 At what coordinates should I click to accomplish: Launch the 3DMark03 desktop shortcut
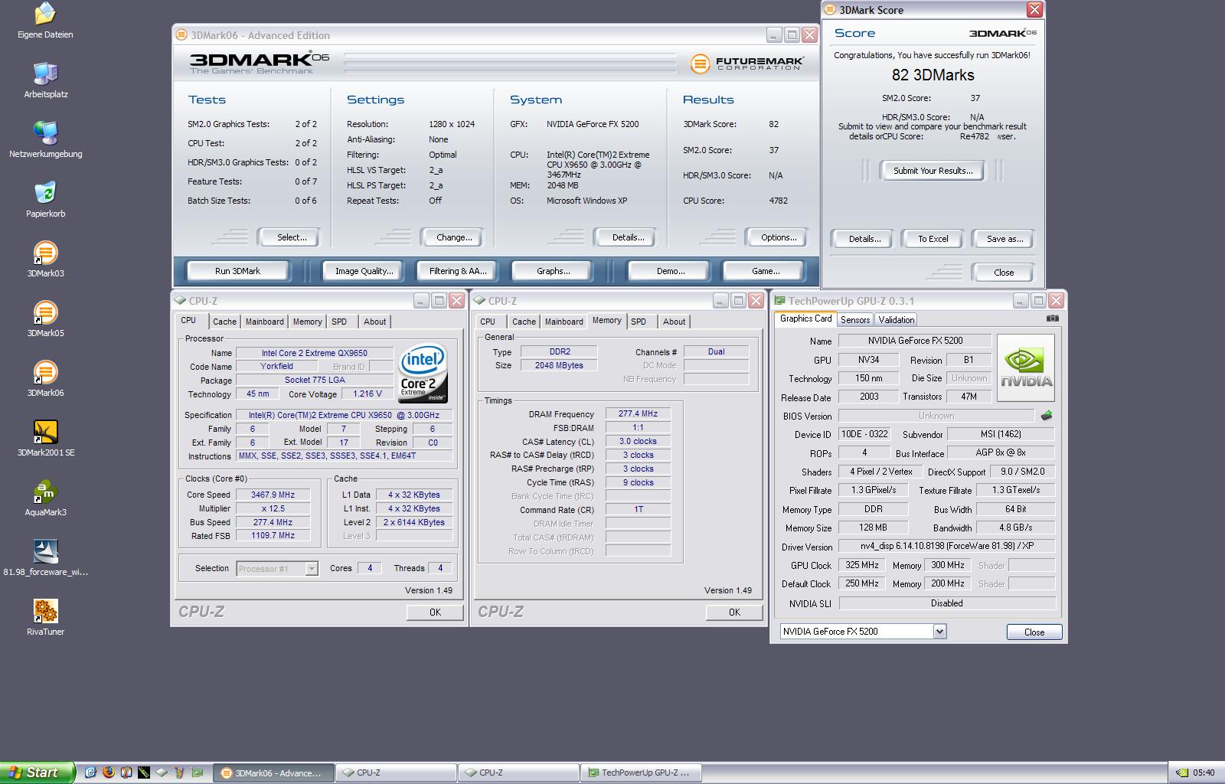pyautogui.click(x=45, y=259)
